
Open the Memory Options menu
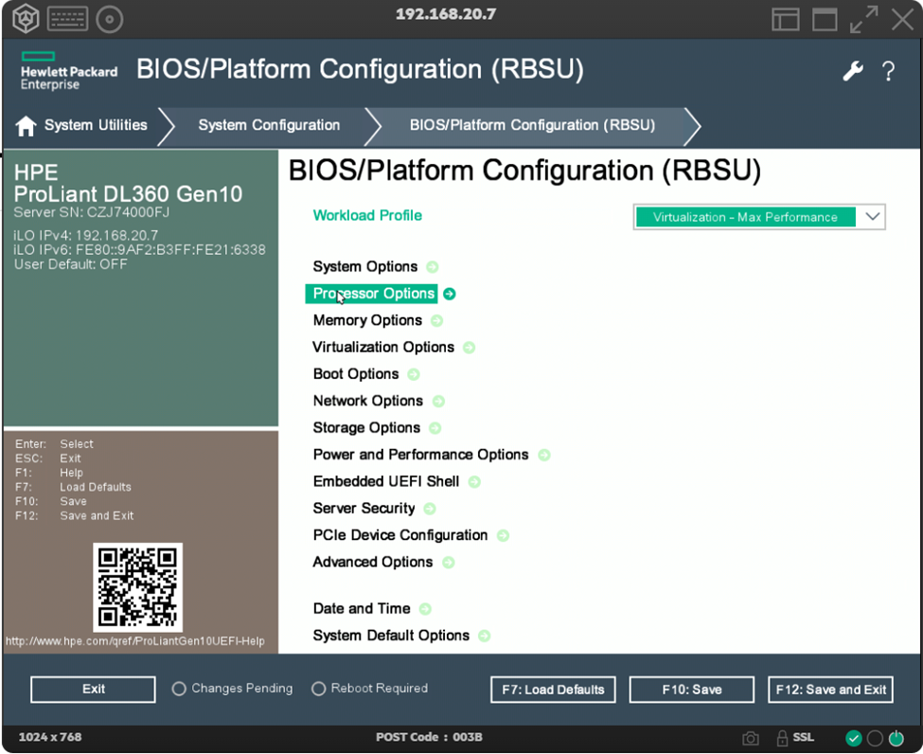(x=367, y=321)
